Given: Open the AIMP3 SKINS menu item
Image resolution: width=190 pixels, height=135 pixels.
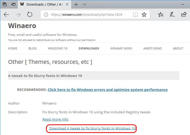Looking at the screenshot, I should (x=152, y=48).
